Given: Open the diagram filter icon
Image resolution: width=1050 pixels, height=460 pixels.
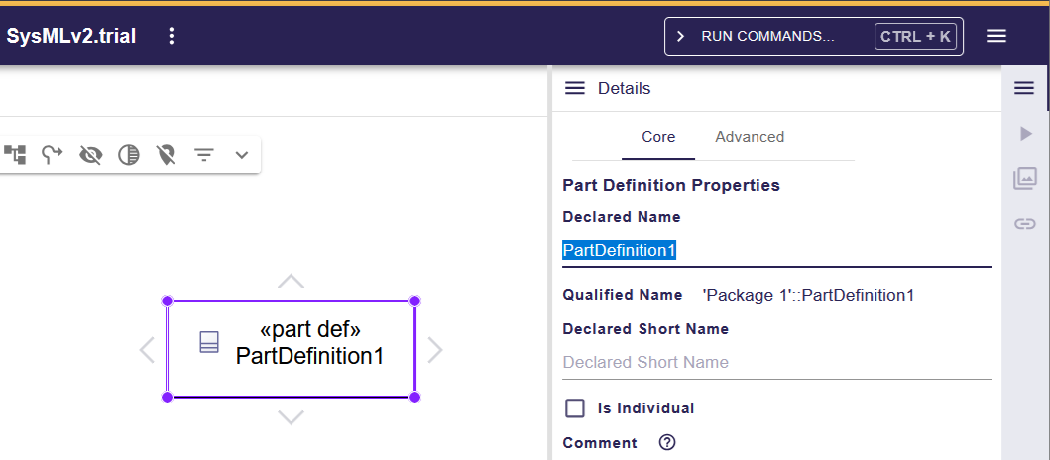Looking at the screenshot, I should pyautogui.click(x=204, y=155).
